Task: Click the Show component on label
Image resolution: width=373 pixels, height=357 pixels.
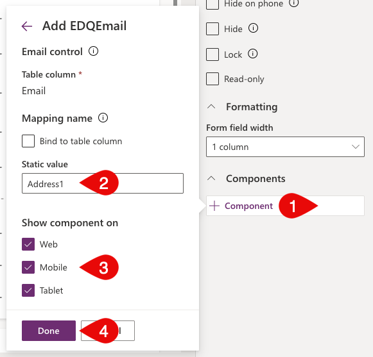Action: [70, 223]
